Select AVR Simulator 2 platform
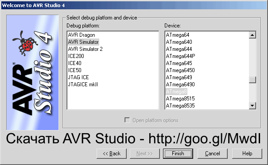This screenshot has width=268, height=165. 85,49
